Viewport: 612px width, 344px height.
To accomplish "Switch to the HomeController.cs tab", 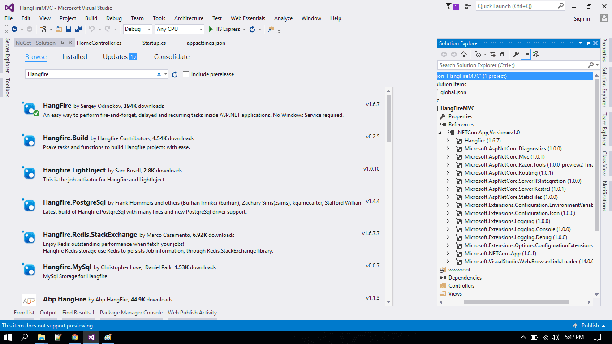I will [99, 43].
